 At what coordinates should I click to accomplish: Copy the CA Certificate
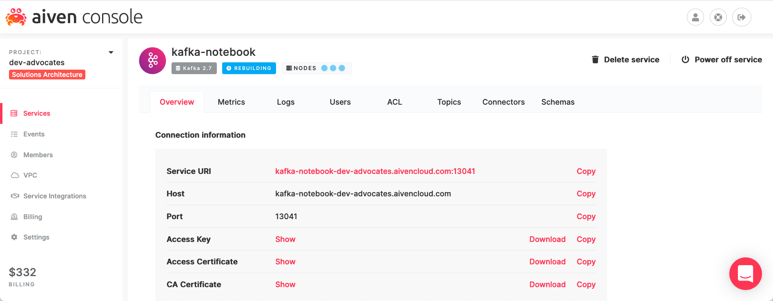tap(586, 284)
